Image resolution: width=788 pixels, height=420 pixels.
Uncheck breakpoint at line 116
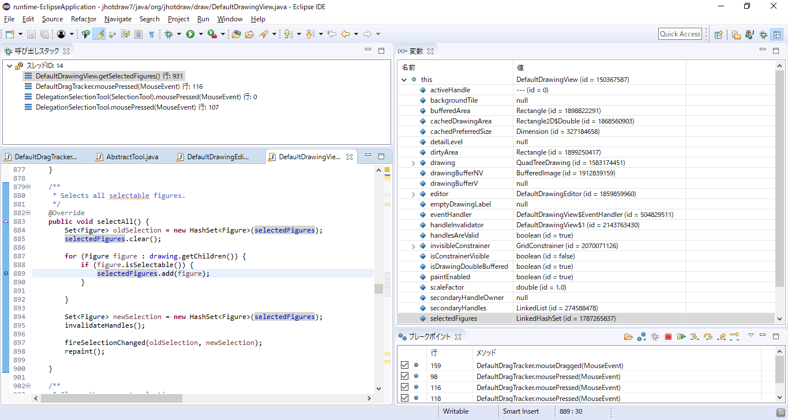coord(404,387)
